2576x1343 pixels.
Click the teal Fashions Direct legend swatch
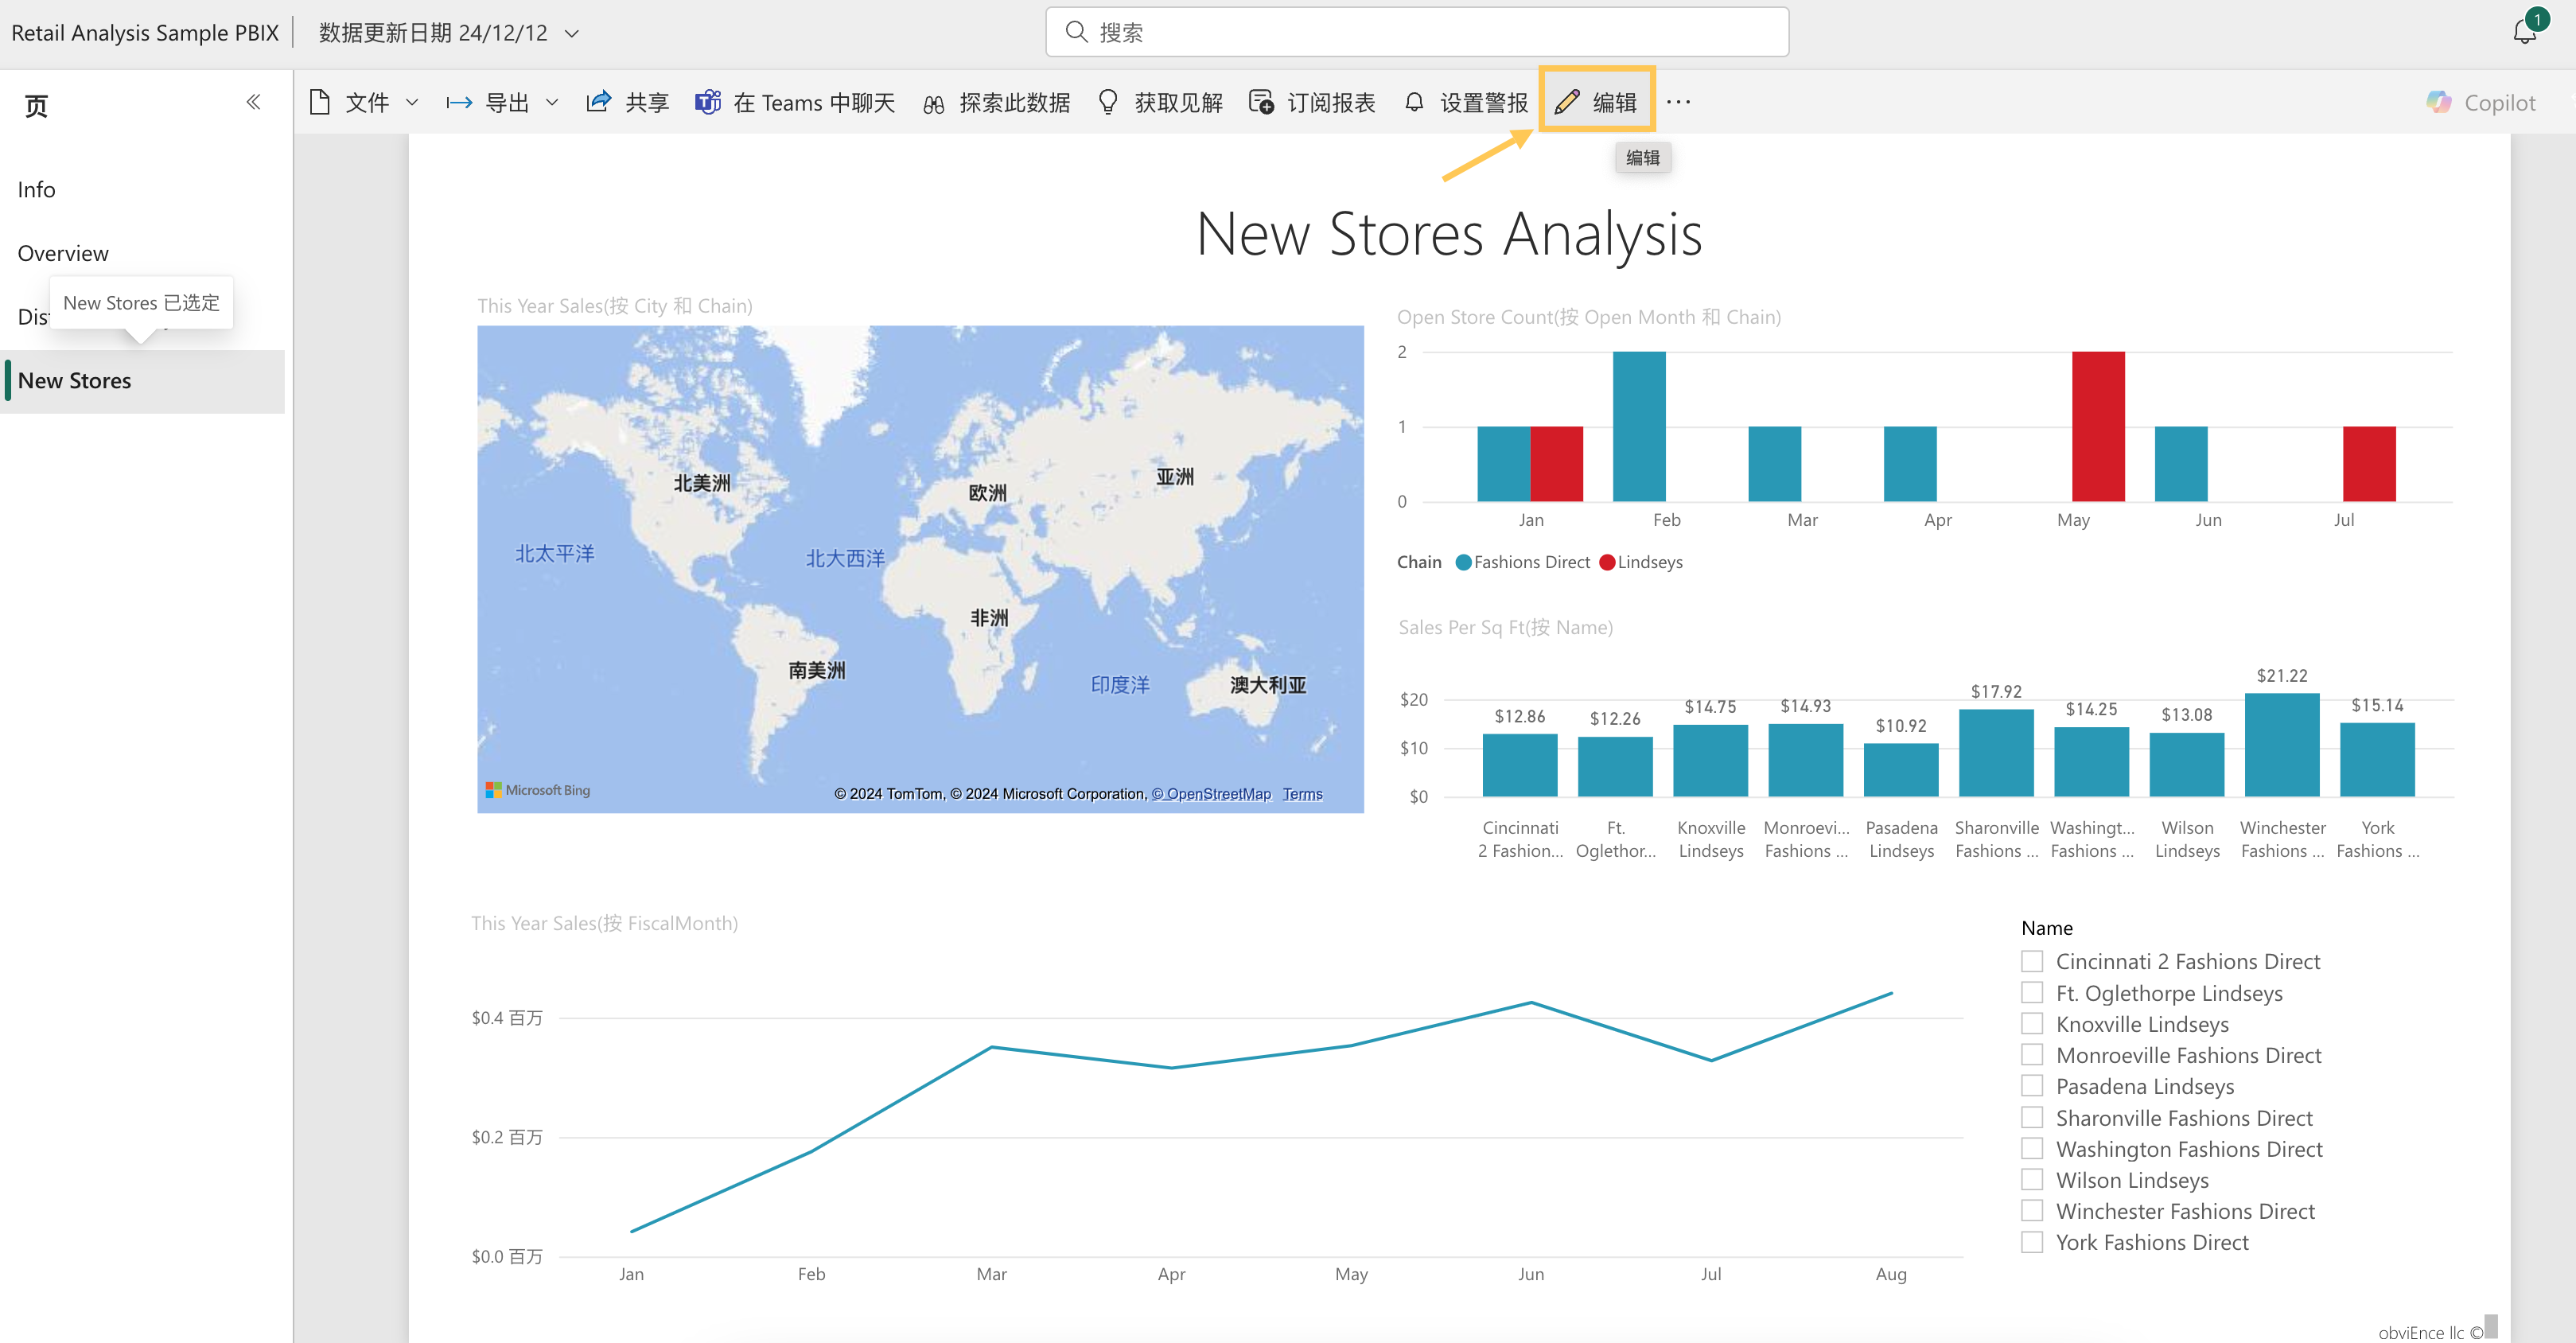(x=1463, y=562)
